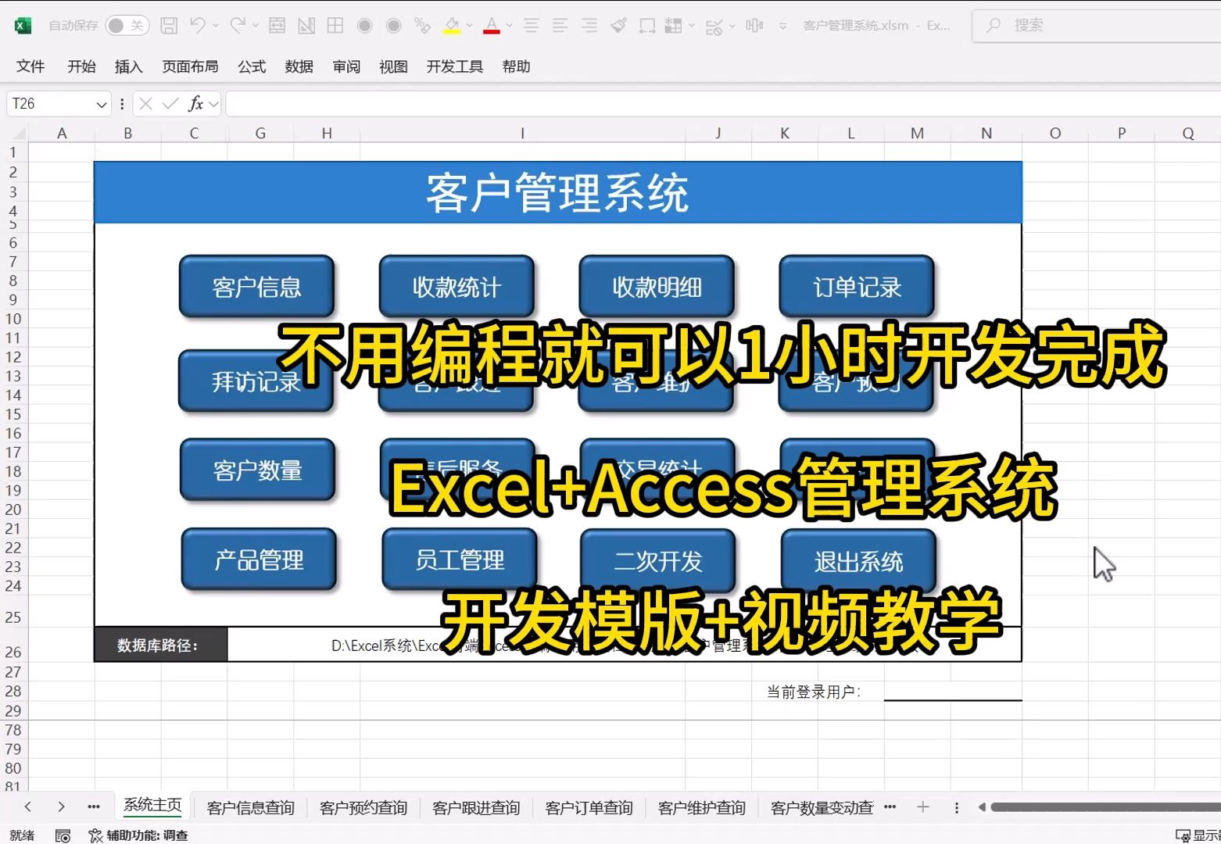Select the row 28 header
Viewport: 1221px width, 844px height.
click(13, 691)
